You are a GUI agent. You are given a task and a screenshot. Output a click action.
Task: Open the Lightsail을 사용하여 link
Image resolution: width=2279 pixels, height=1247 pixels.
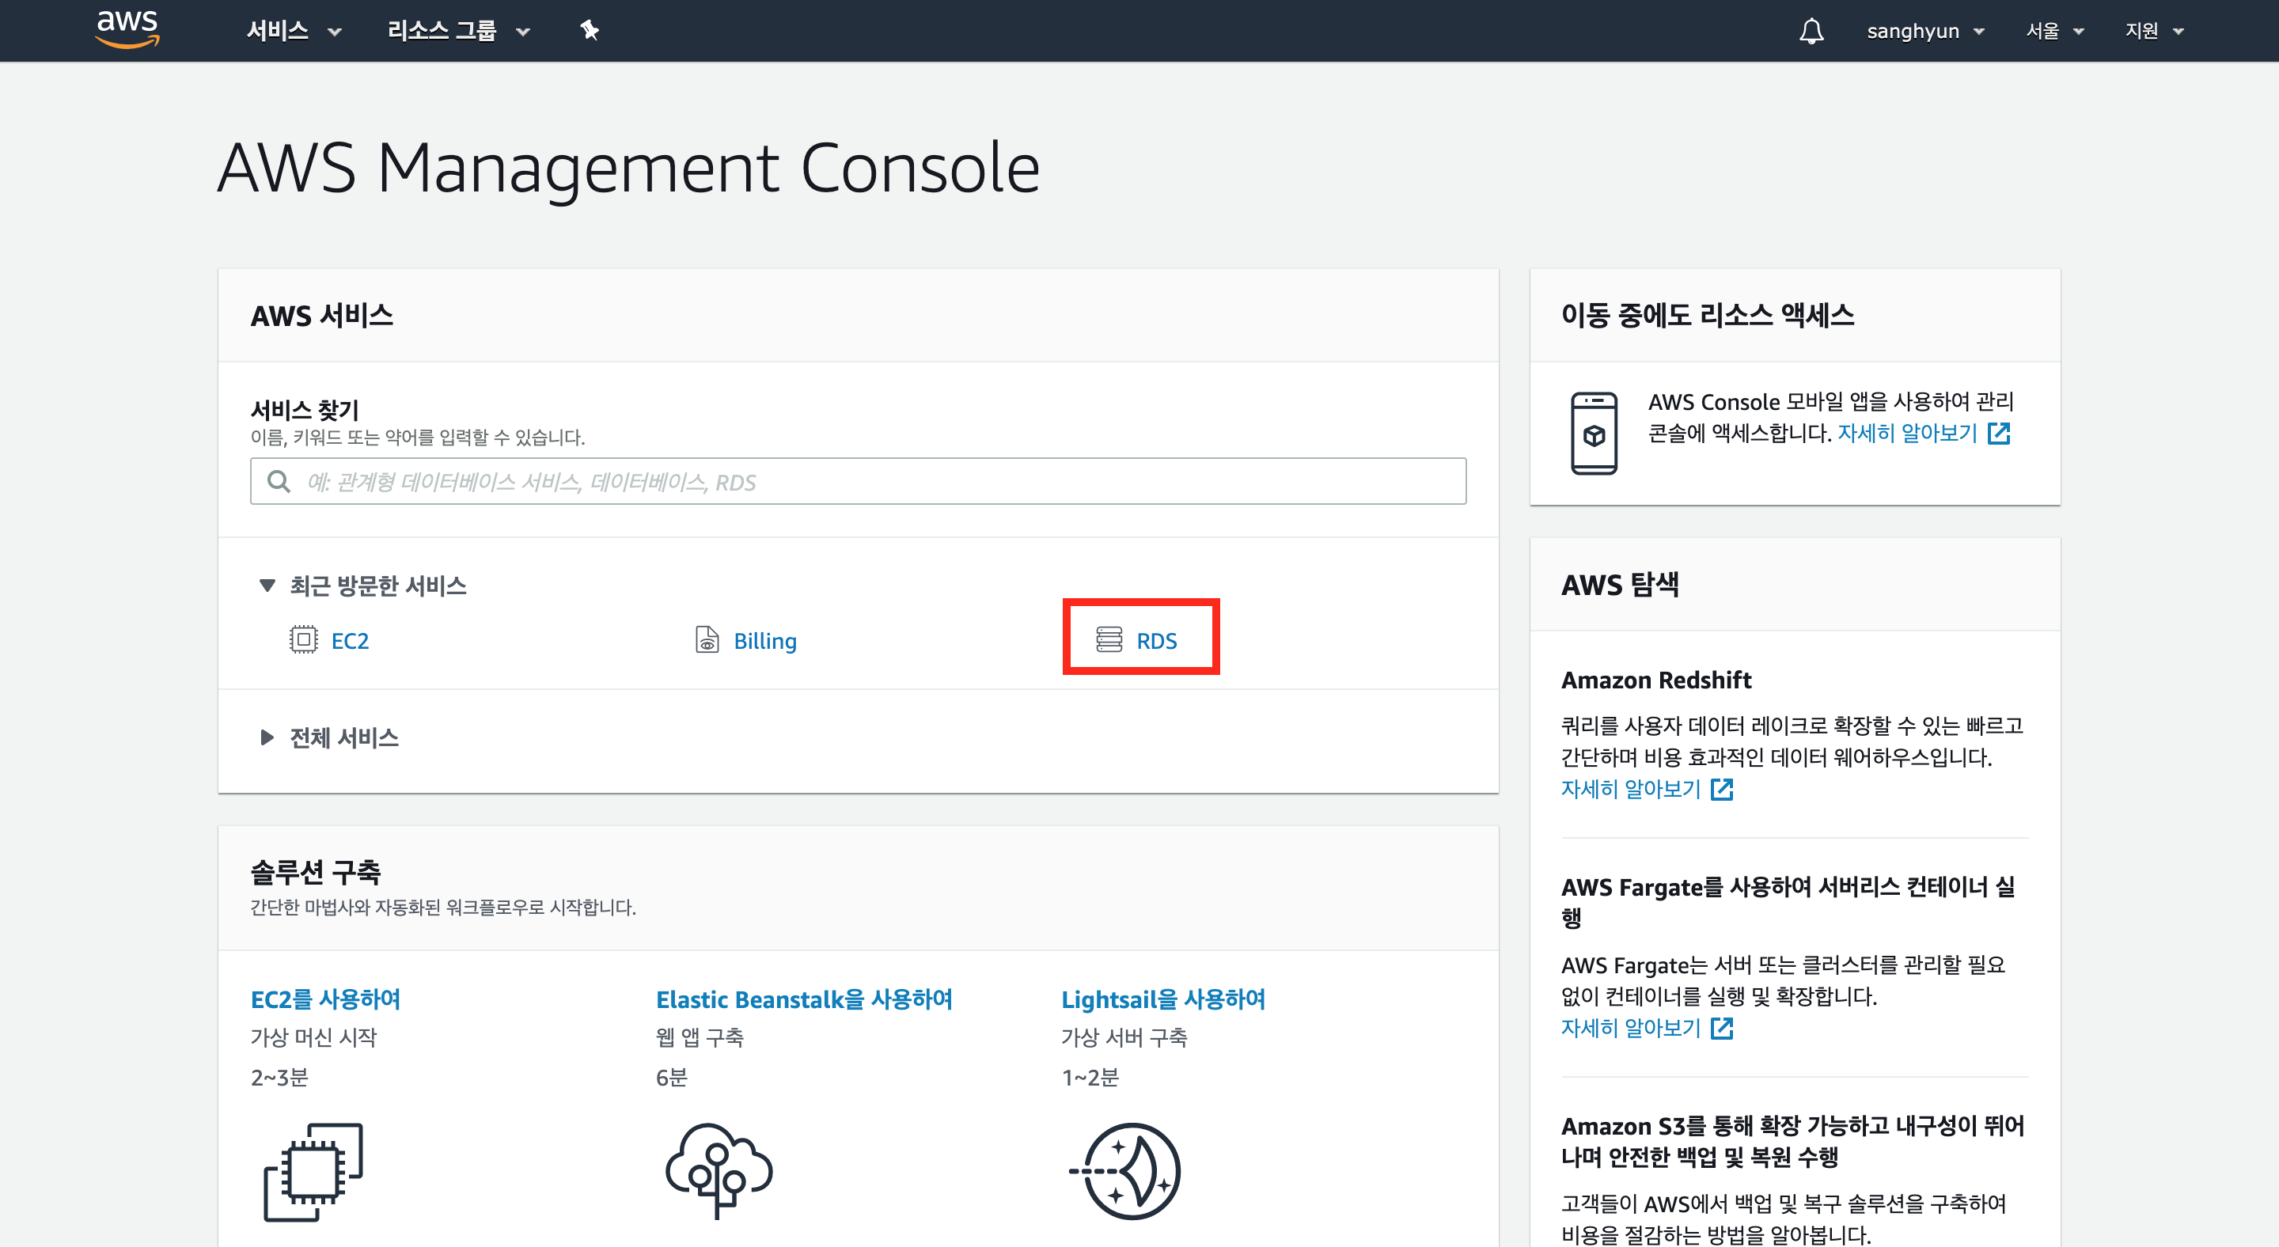coord(1162,999)
